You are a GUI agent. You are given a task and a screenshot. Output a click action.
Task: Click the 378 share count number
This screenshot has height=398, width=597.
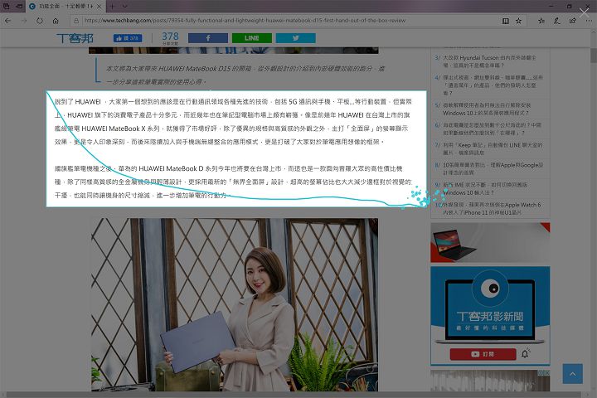click(170, 36)
